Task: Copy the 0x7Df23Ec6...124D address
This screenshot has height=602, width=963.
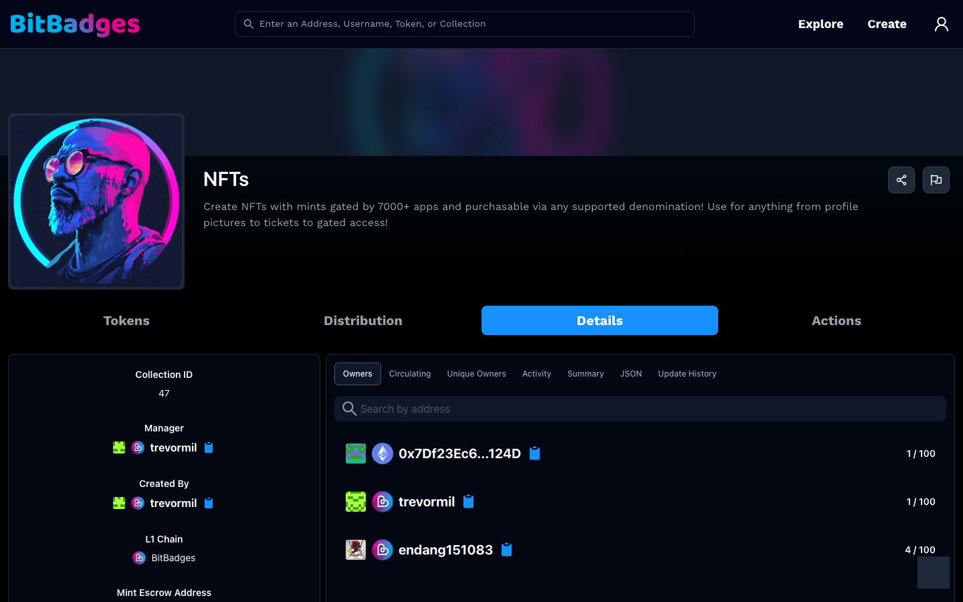Action: pos(535,454)
